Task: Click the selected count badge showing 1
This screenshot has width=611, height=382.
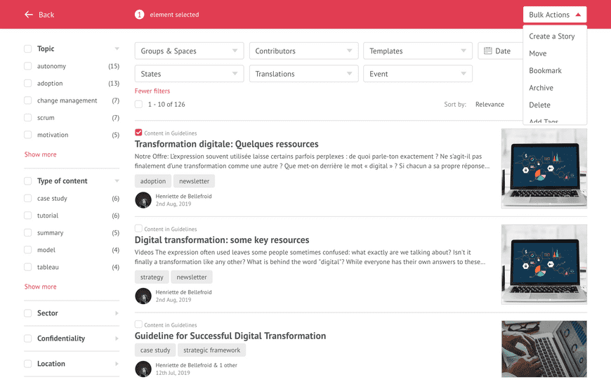Action: click(x=139, y=15)
